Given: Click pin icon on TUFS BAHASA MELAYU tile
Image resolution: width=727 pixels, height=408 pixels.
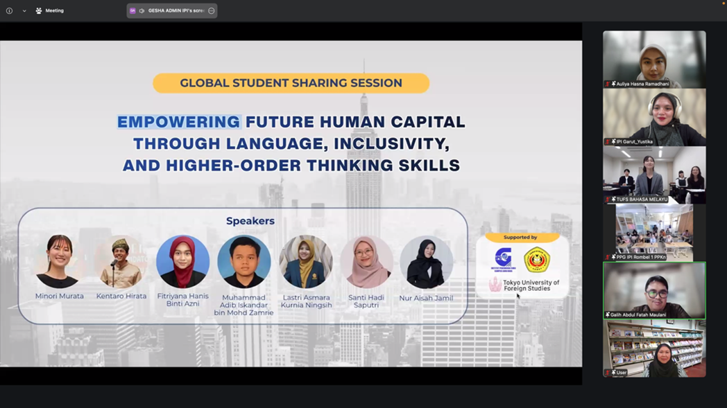Looking at the screenshot, I should 613,199.
